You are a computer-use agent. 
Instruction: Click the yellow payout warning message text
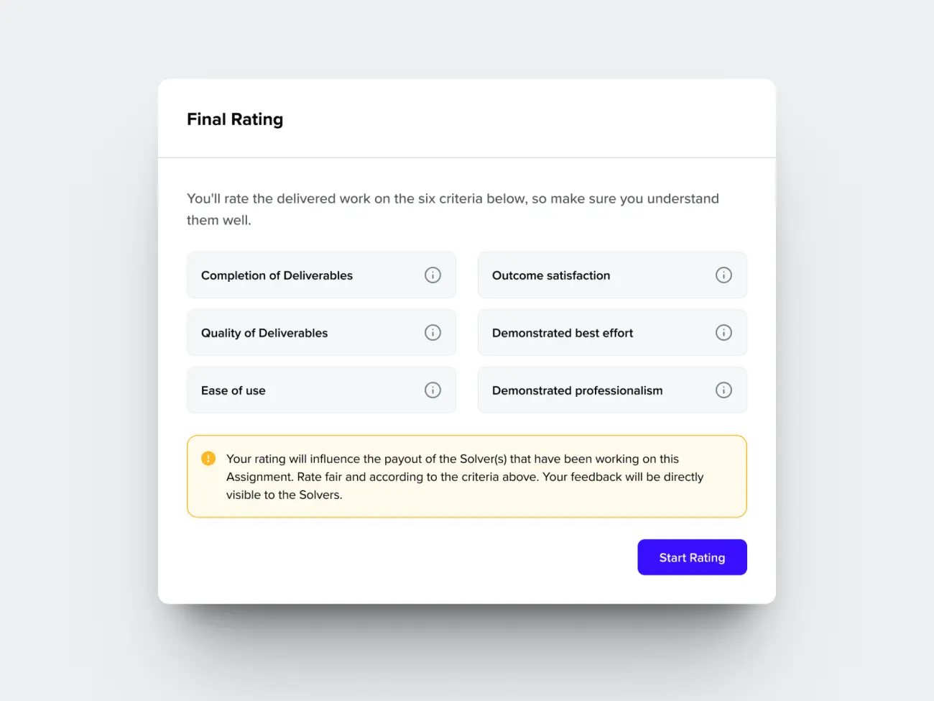pos(465,477)
